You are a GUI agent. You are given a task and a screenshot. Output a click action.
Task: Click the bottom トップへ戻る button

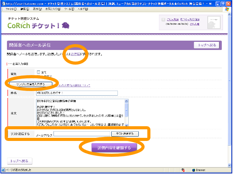point(19,161)
